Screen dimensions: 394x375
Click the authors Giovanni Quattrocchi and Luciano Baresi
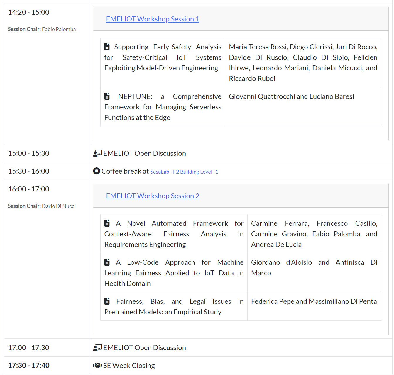coord(291,96)
